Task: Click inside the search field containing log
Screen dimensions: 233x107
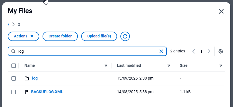Action: [87, 51]
